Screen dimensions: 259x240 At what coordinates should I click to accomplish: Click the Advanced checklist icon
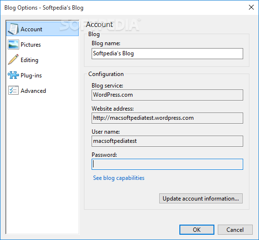click(13, 90)
